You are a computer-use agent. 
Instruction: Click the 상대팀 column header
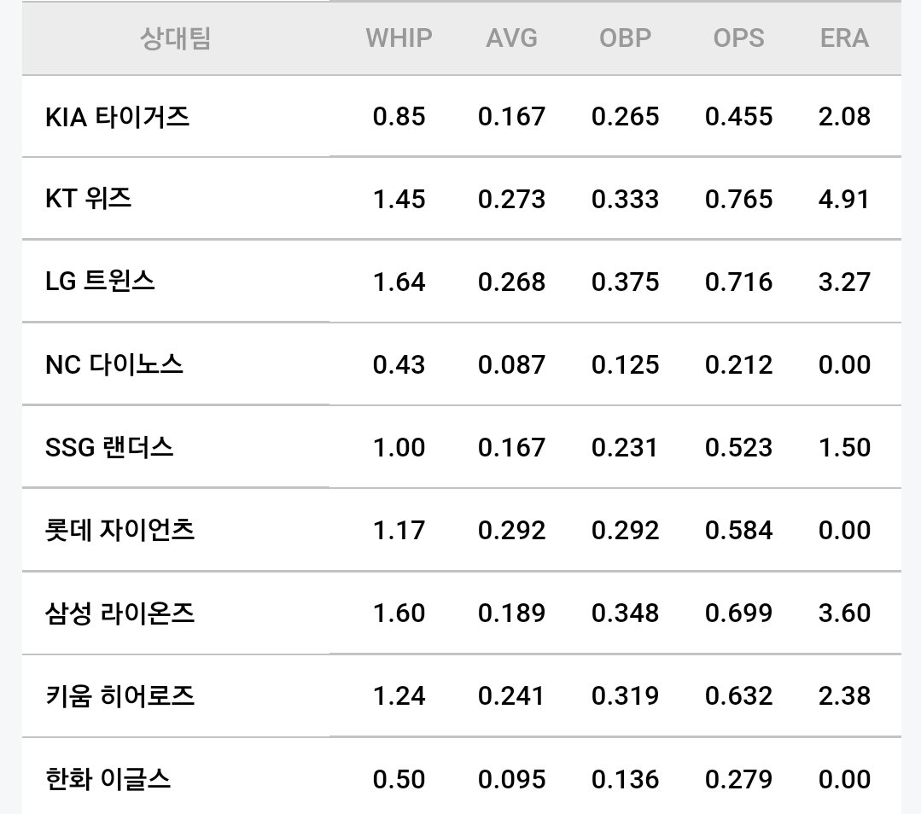tap(175, 38)
